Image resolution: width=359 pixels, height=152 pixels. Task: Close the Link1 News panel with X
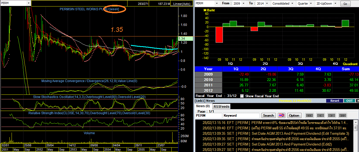coord(357,101)
